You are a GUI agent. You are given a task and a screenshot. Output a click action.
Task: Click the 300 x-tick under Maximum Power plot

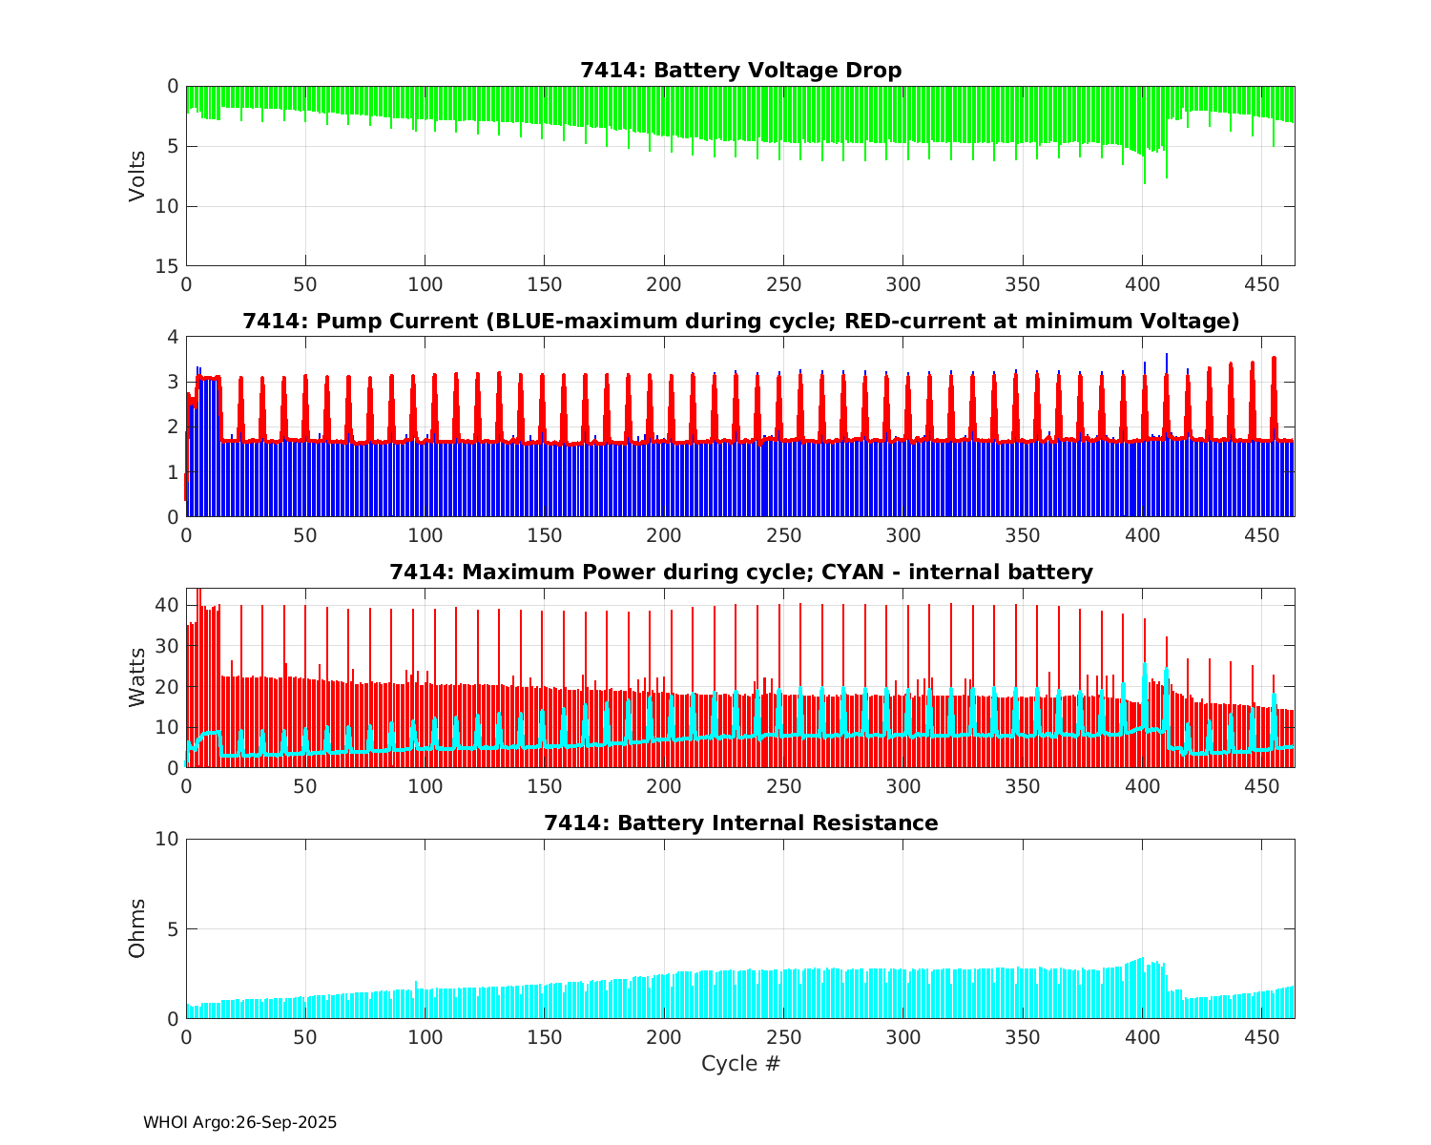tap(902, 786)
